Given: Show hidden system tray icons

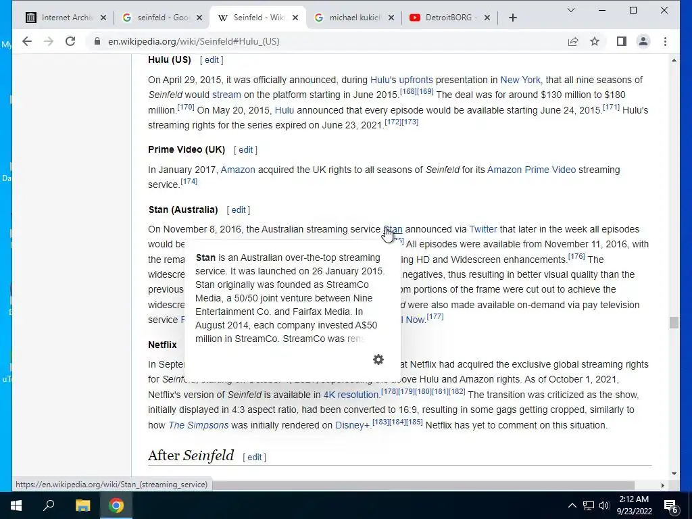Looking at the screenshot, I should point(572,505).
